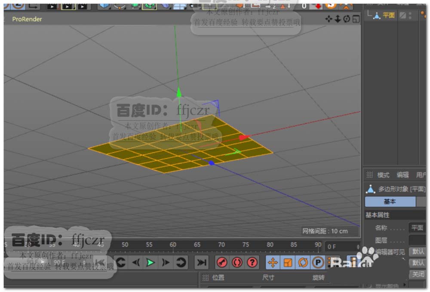Click the green Y-axis arrow handle

(179, 92)
